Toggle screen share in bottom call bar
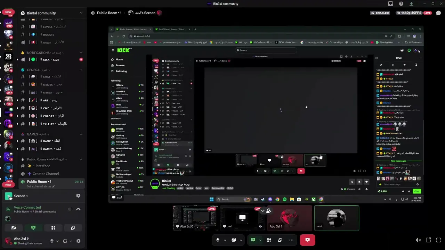445x250 pixels. 253,240
